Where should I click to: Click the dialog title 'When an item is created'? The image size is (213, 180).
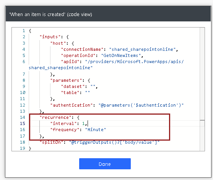coord(37,14)
